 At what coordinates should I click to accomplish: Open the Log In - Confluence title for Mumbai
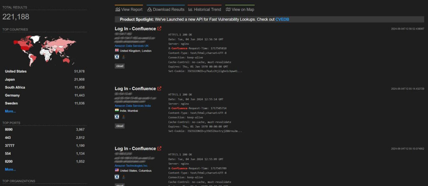[135, 88]
